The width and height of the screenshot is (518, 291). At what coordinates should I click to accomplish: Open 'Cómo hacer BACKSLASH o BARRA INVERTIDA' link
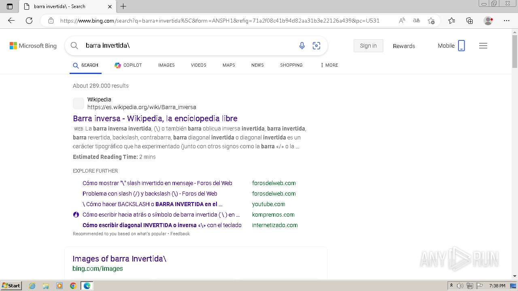[x=153, y=204]
